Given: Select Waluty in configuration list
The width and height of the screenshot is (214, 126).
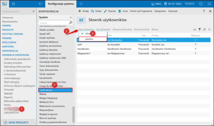Looking at the screenshot, I should [x=43, y=94].
